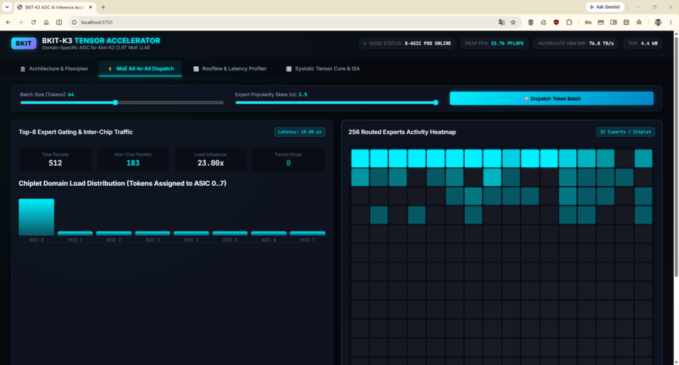Select the BKIT-K3 ASIC AI Inference browser tab
This screenshot has height=365, width=679.
(x=54, y=7)
